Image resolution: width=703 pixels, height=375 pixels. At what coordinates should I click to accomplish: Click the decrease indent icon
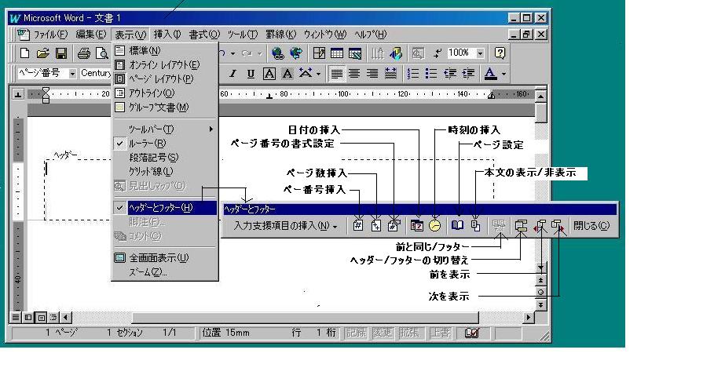450,74
